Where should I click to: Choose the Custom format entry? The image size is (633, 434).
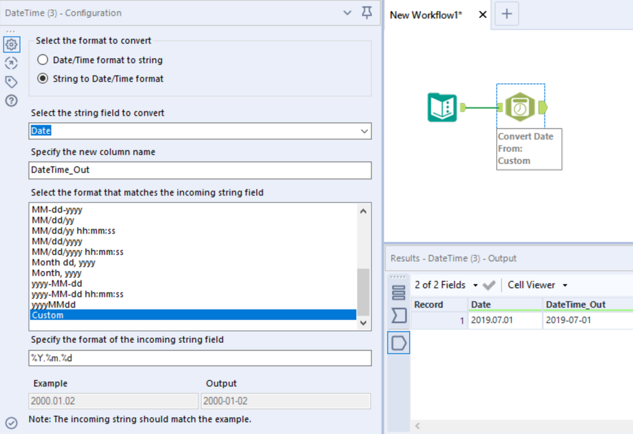[x=193, y=315]
